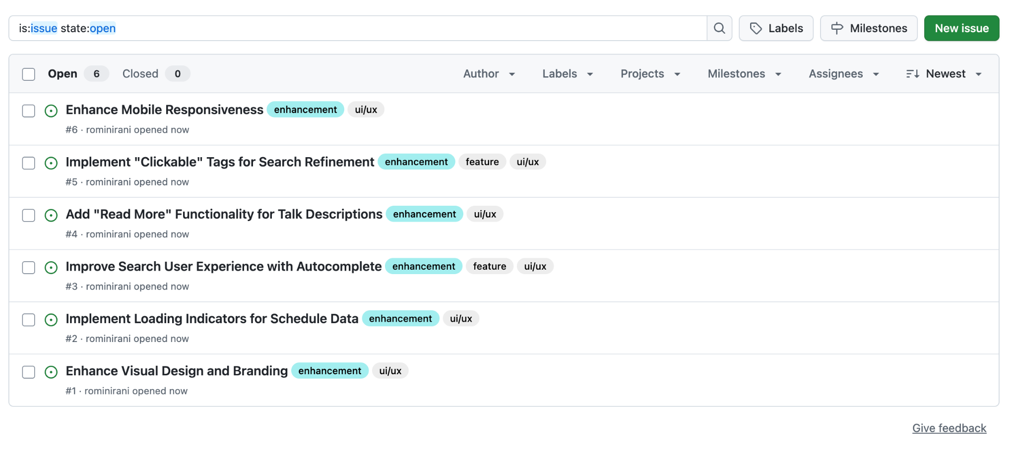Click the search magnifier icon
1016x459 pixels.
[719, 28]
